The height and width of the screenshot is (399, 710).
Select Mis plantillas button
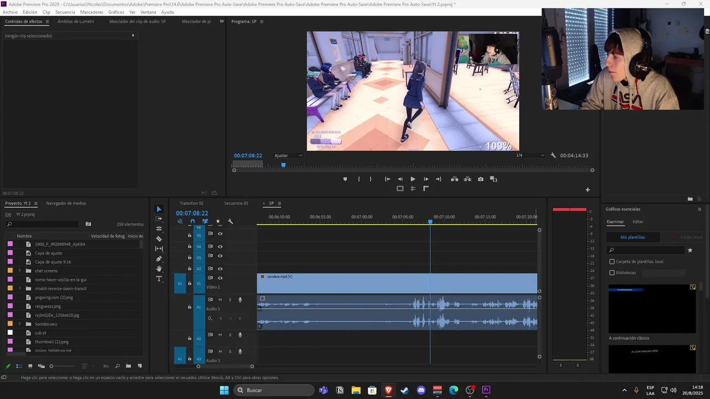632,237
